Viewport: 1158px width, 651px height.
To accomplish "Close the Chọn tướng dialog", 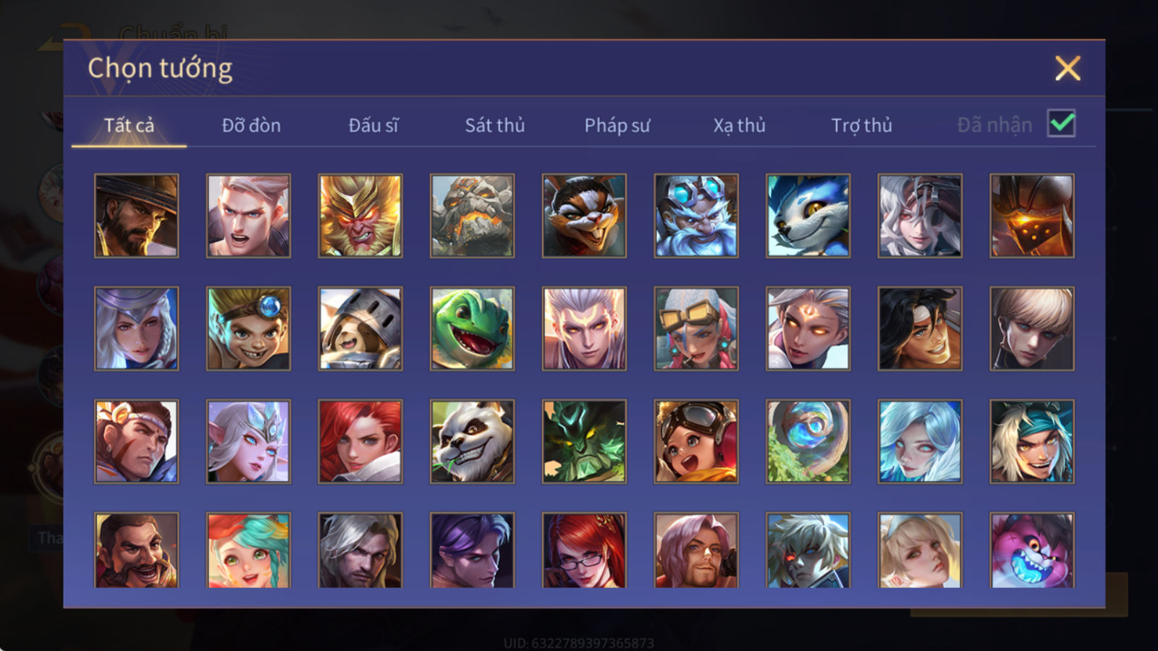I will (1068, 69).
